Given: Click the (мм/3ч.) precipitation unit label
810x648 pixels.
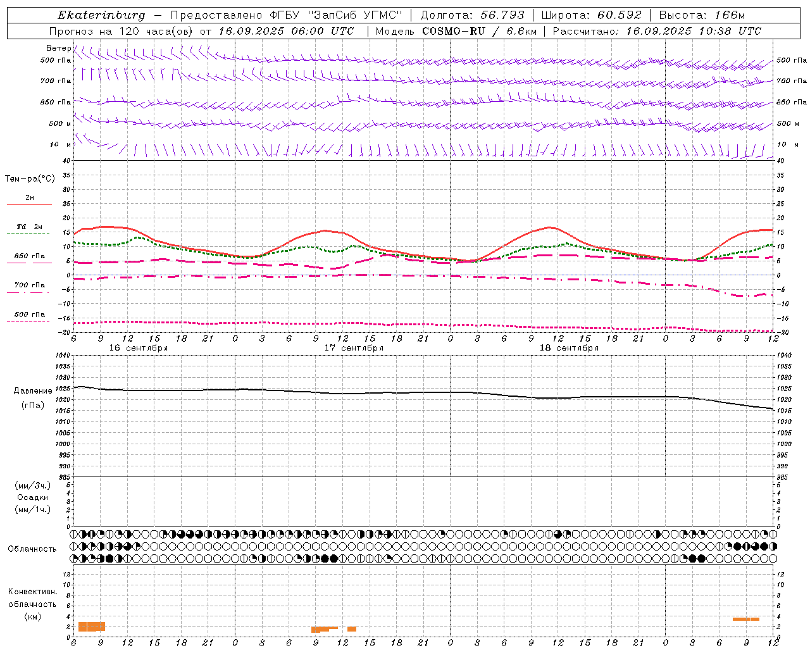Looking at the screenshot, I should point(33,485).
